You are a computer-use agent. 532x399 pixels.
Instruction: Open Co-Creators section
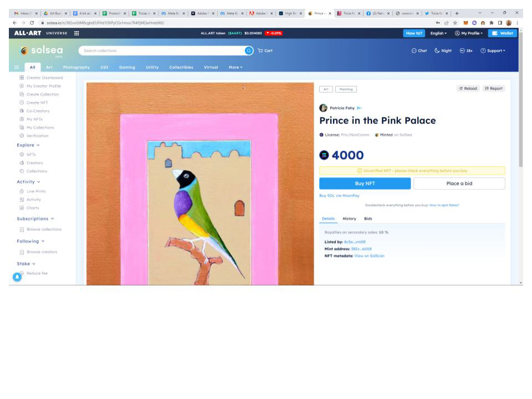[x=34, y=111]
